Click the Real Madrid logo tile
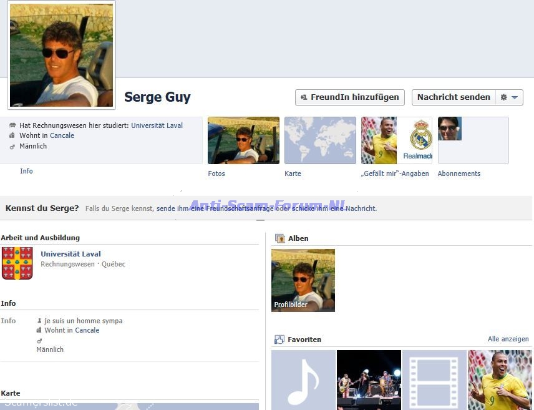Screen dimensions: 534x410 415,140
